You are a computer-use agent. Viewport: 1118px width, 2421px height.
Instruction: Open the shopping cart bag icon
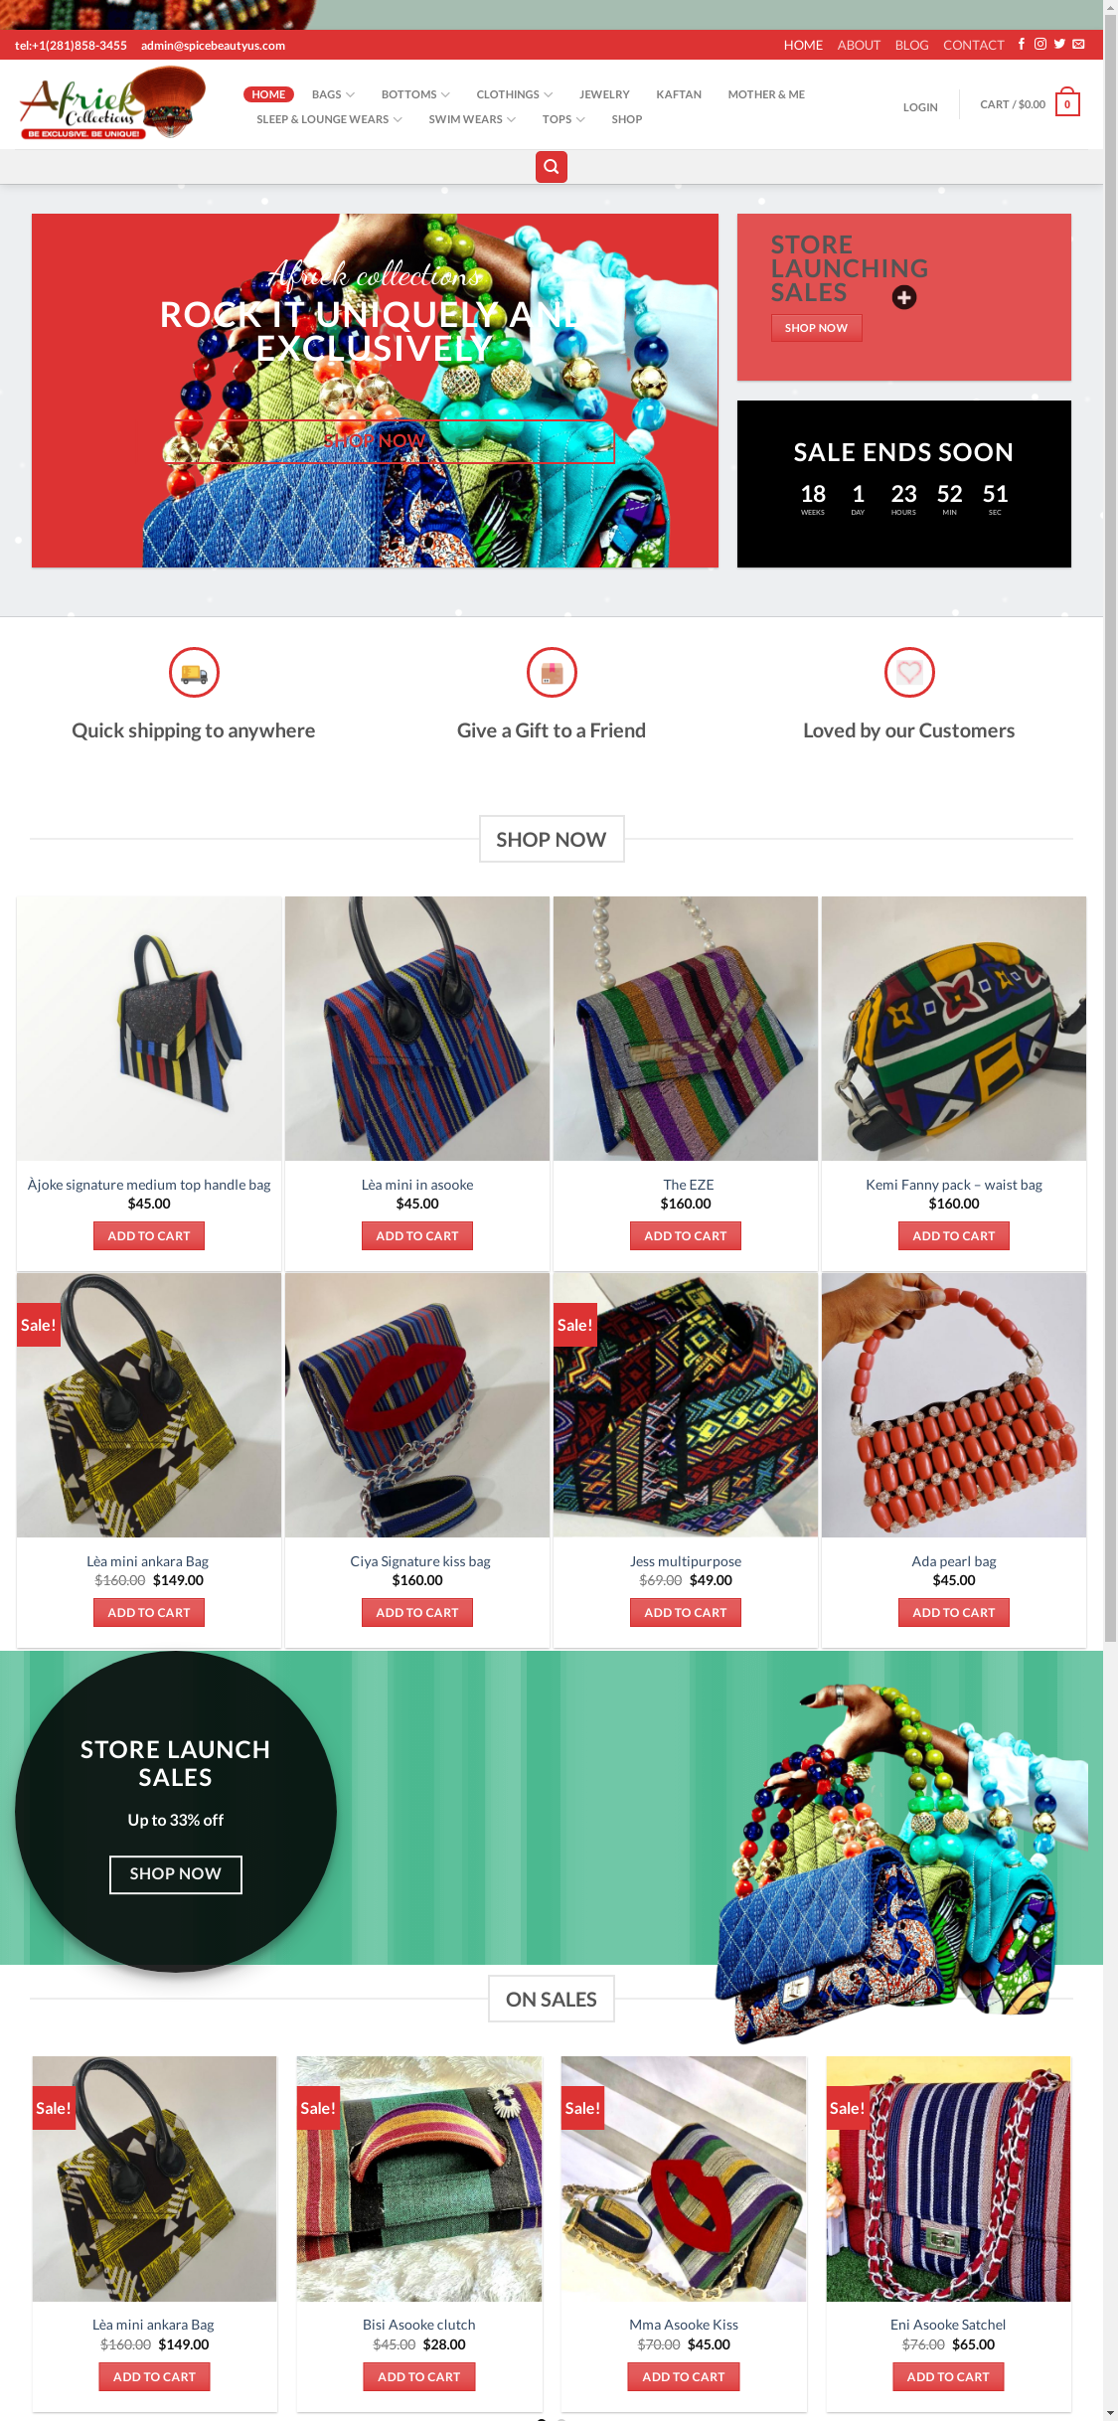coord(1067,103)
